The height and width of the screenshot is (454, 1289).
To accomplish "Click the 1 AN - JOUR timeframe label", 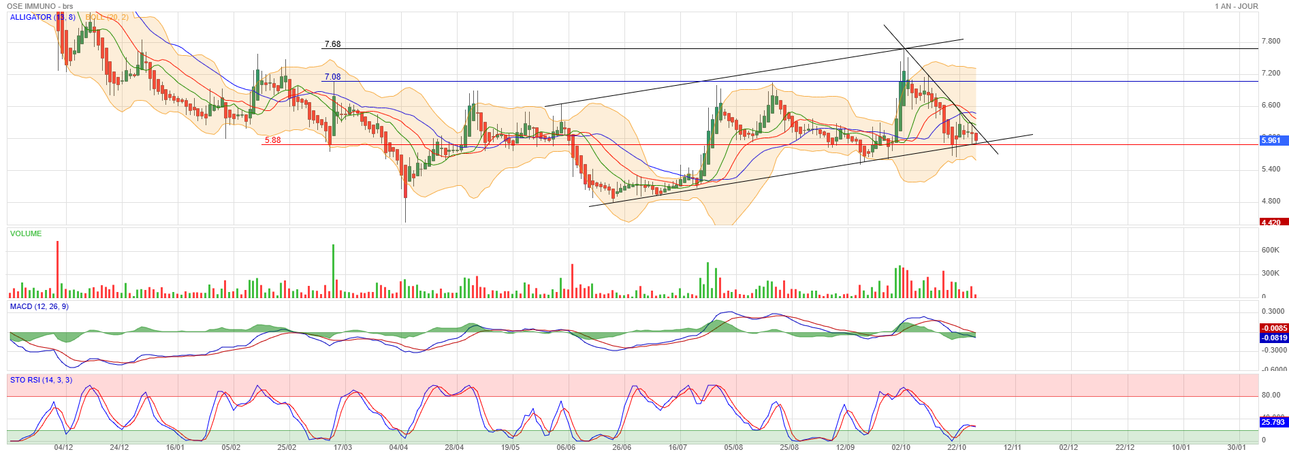I will 1236,6.
